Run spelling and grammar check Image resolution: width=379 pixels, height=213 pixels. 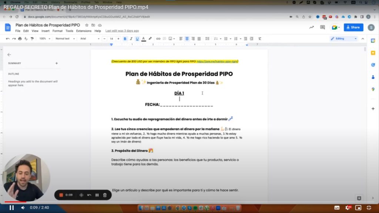(26, 38)
